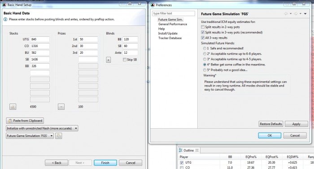Click the CO stack field

(x=39, y=46)
